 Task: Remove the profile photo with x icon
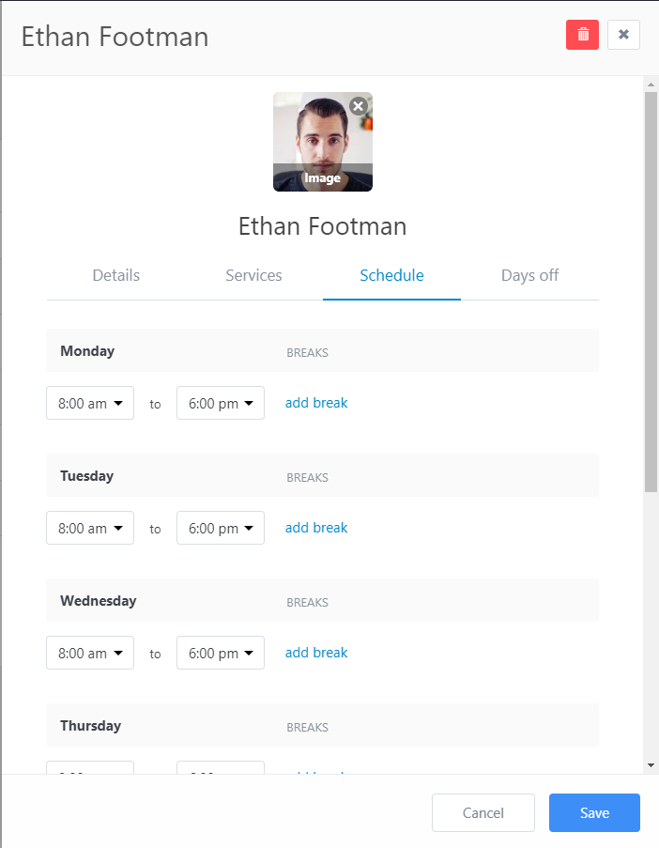358,106
